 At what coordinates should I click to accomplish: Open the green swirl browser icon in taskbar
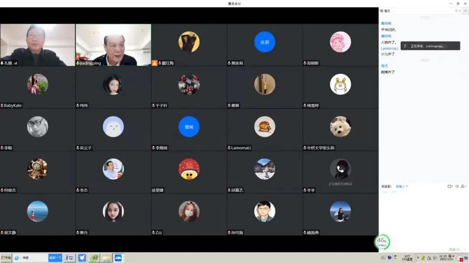[94, 258]
